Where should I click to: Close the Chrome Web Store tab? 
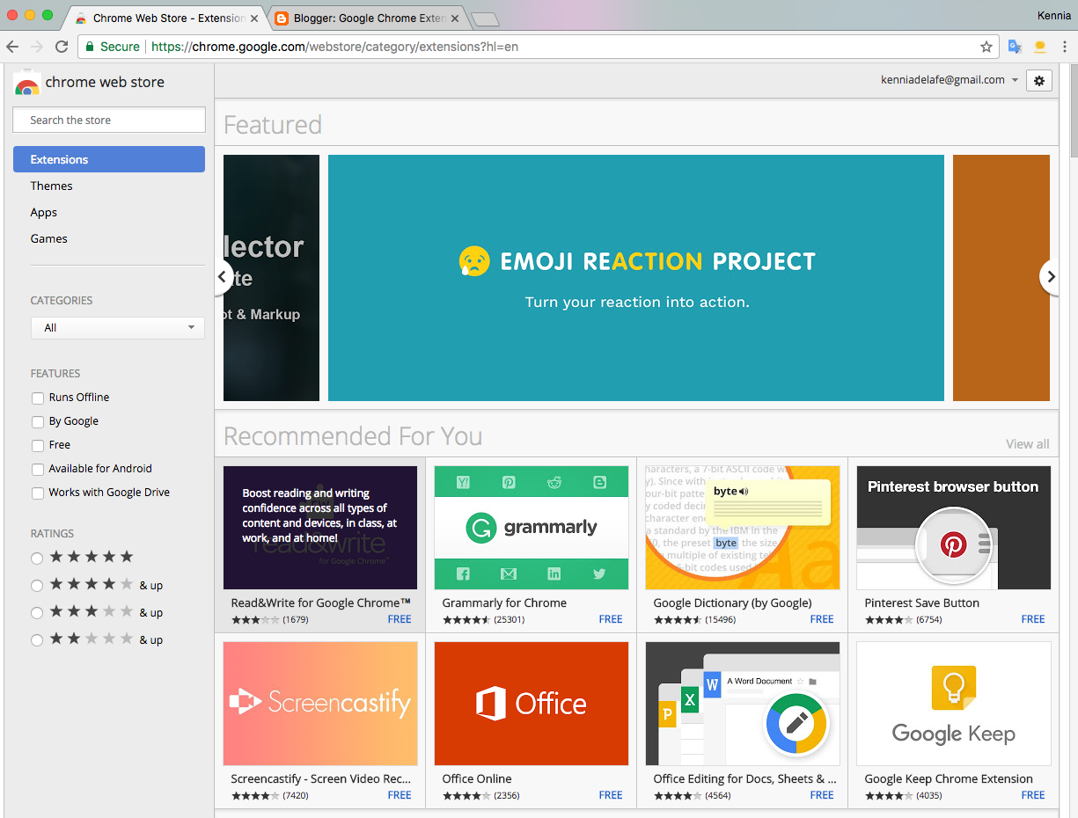coord(254,18)
